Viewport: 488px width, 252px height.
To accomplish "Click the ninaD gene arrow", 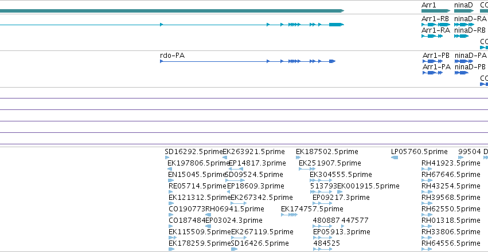I will (464, 11).
